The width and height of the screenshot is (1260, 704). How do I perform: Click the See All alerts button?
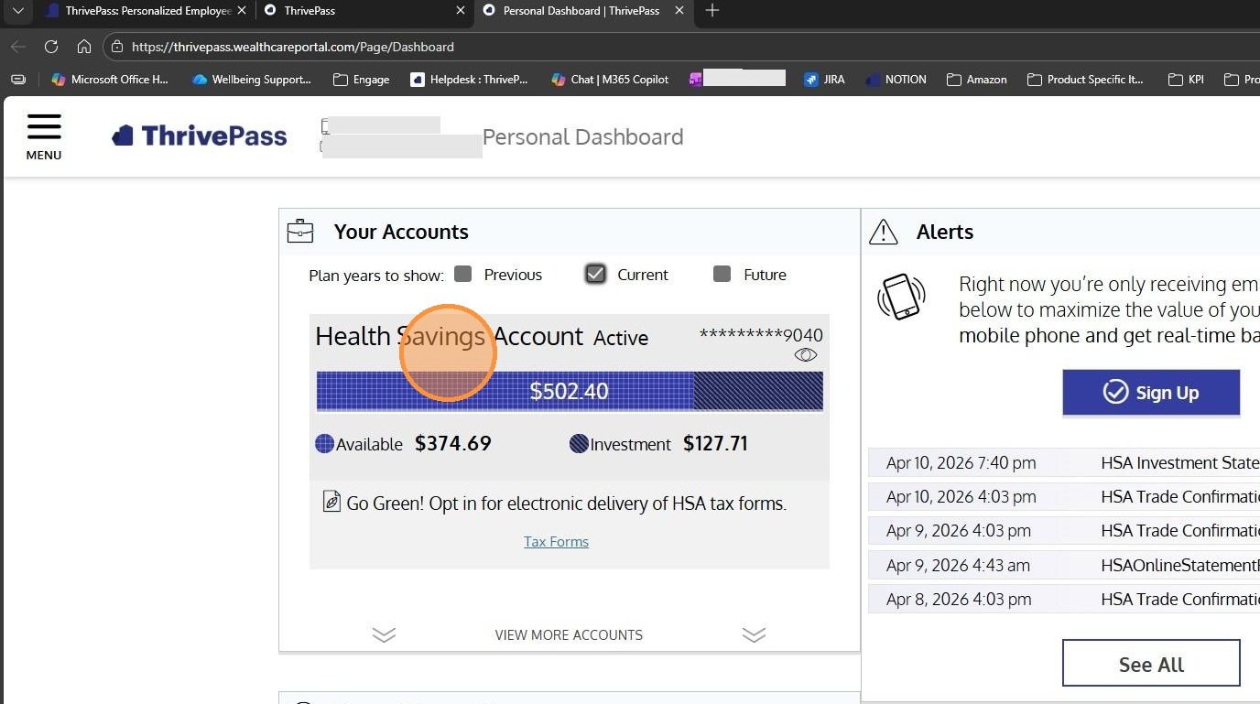tap(1151, 664)
